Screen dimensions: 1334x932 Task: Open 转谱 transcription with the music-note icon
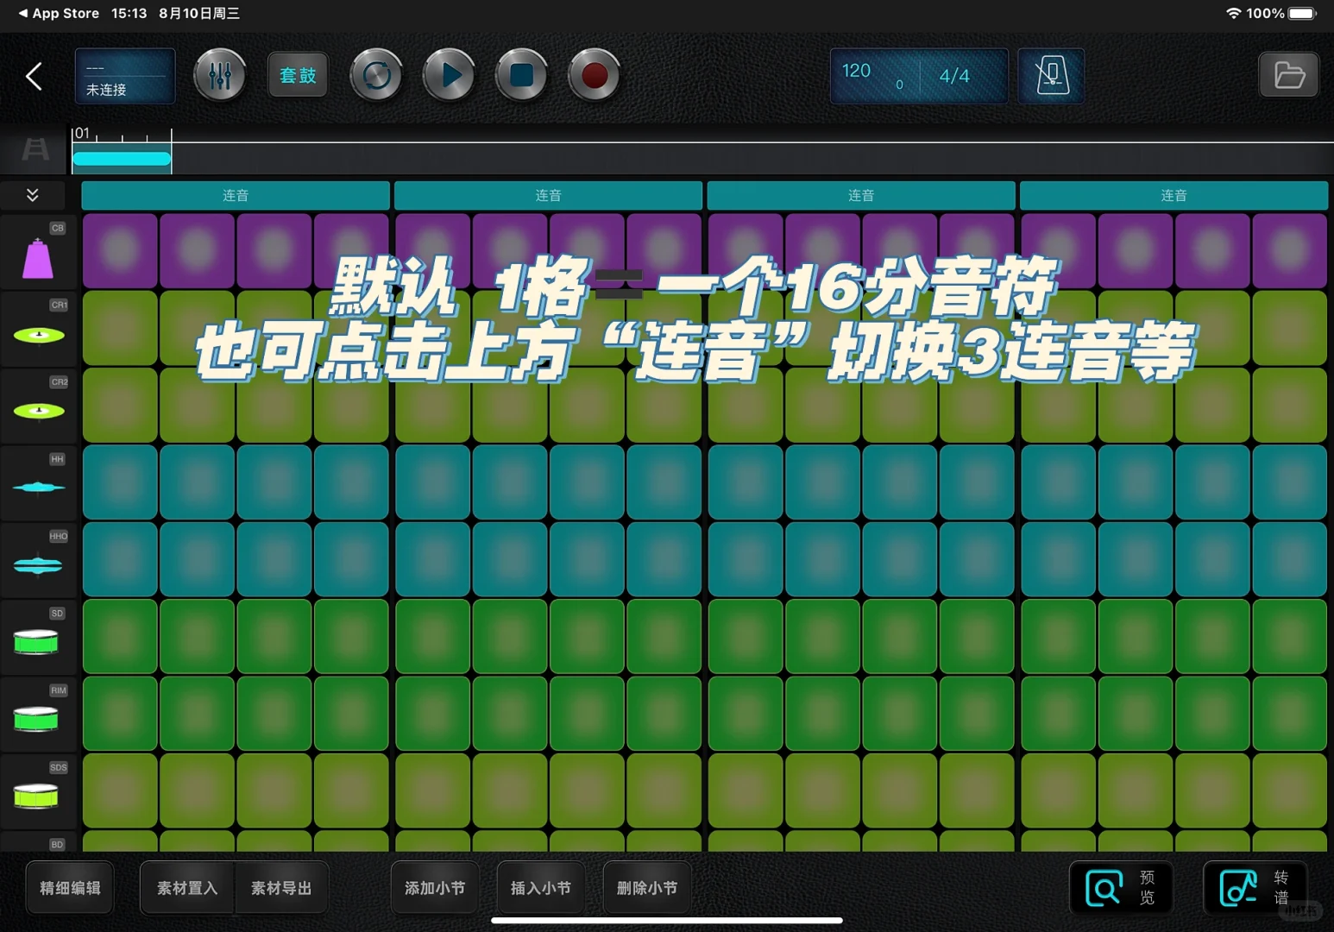point(1237,888)
